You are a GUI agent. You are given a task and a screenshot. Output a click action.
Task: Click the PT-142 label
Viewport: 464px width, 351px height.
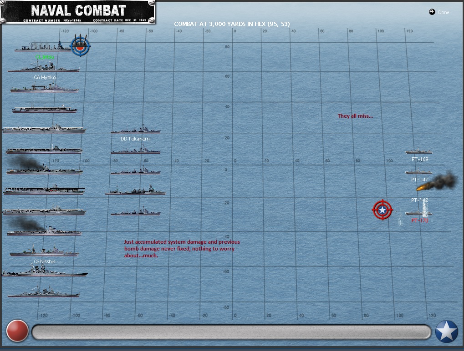click(x=419, y=200)
